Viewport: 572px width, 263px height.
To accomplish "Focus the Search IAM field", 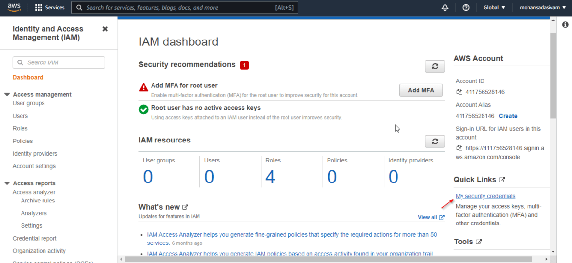I will point(59,62).
